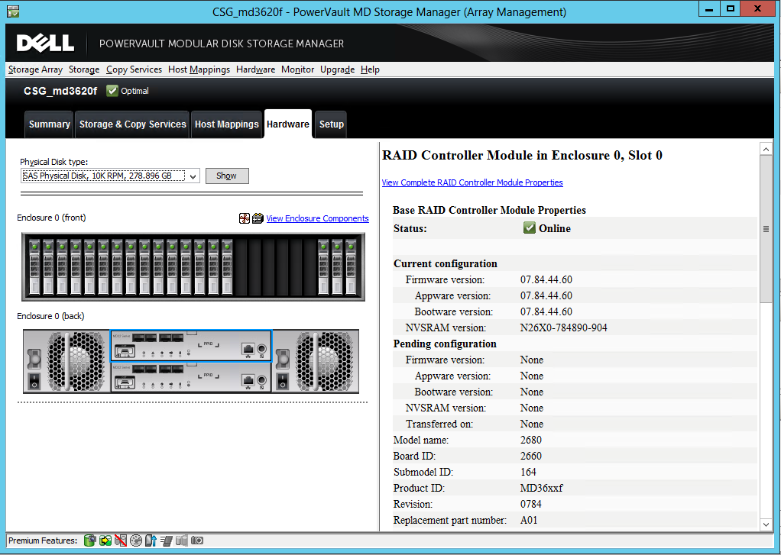Click the fan icon beside View Enclosure Components
The width and height of the screenshot is (781, 555).
pyautogui.click(x=244, y=218)
